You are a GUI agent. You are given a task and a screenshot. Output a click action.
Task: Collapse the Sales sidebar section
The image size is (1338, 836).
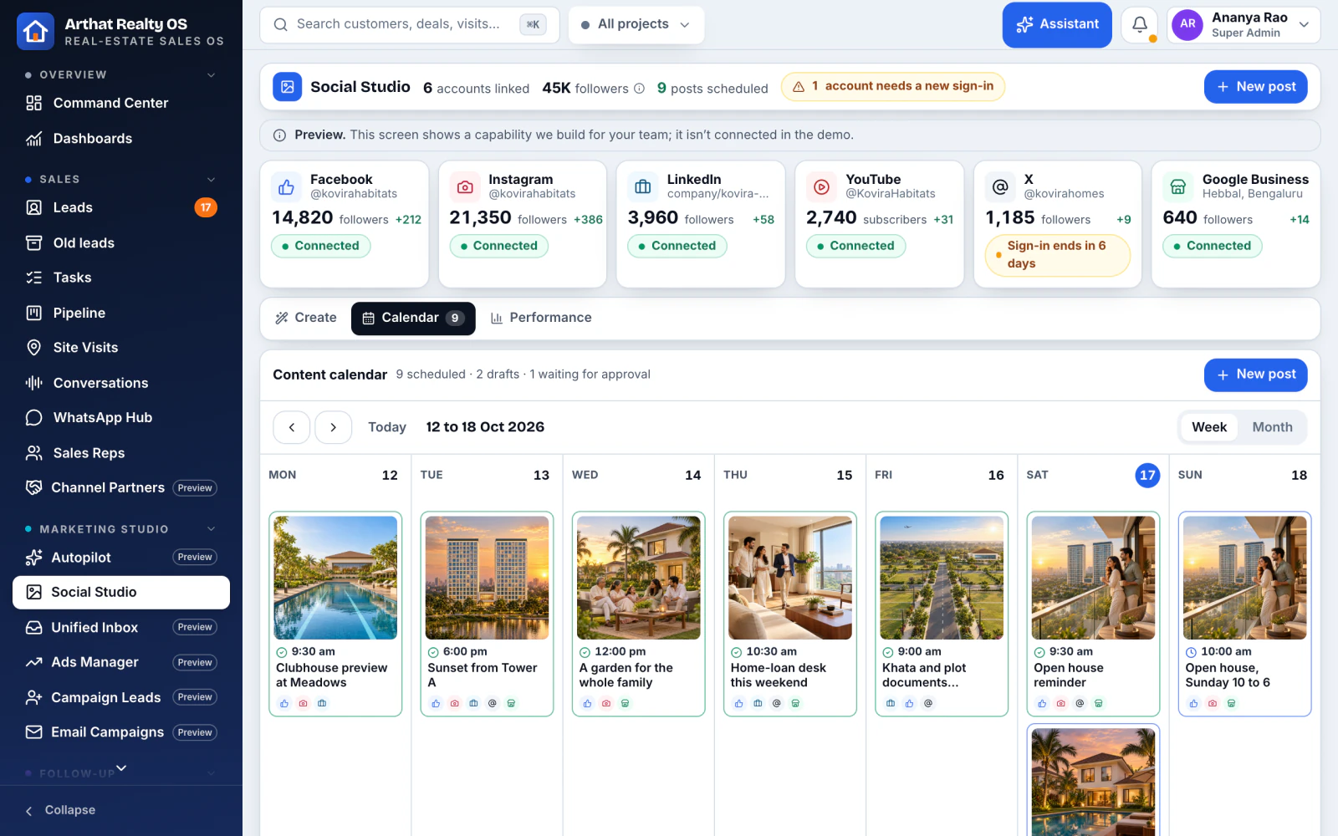click(212, 179)
